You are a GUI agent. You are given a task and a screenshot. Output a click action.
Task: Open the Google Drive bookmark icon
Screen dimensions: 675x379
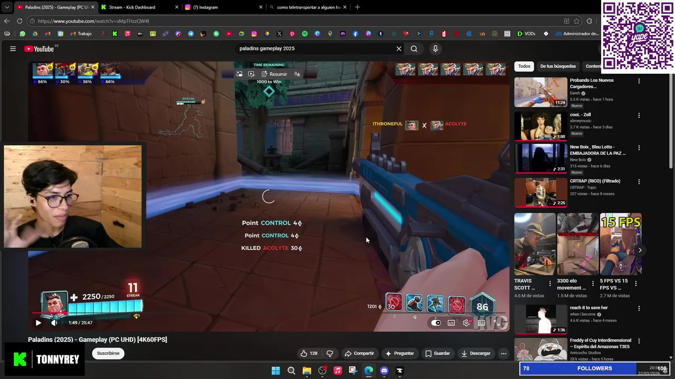click(35, 34)
